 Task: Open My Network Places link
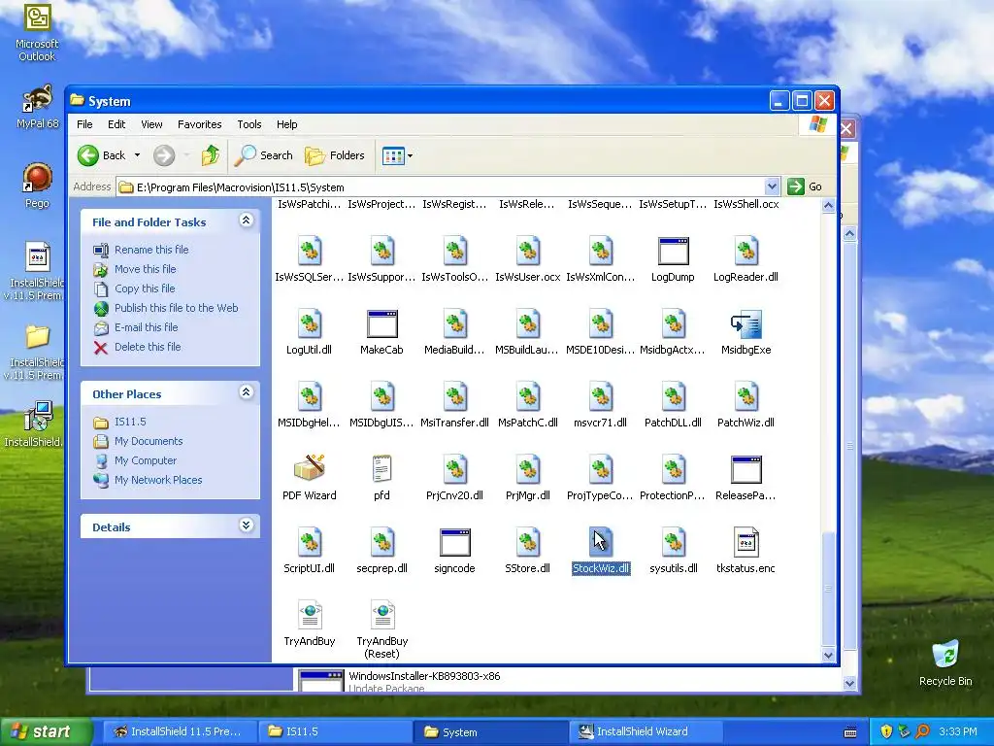(158, 480)
